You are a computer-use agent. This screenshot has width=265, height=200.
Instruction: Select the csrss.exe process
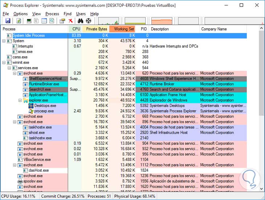tap(124, 57)
